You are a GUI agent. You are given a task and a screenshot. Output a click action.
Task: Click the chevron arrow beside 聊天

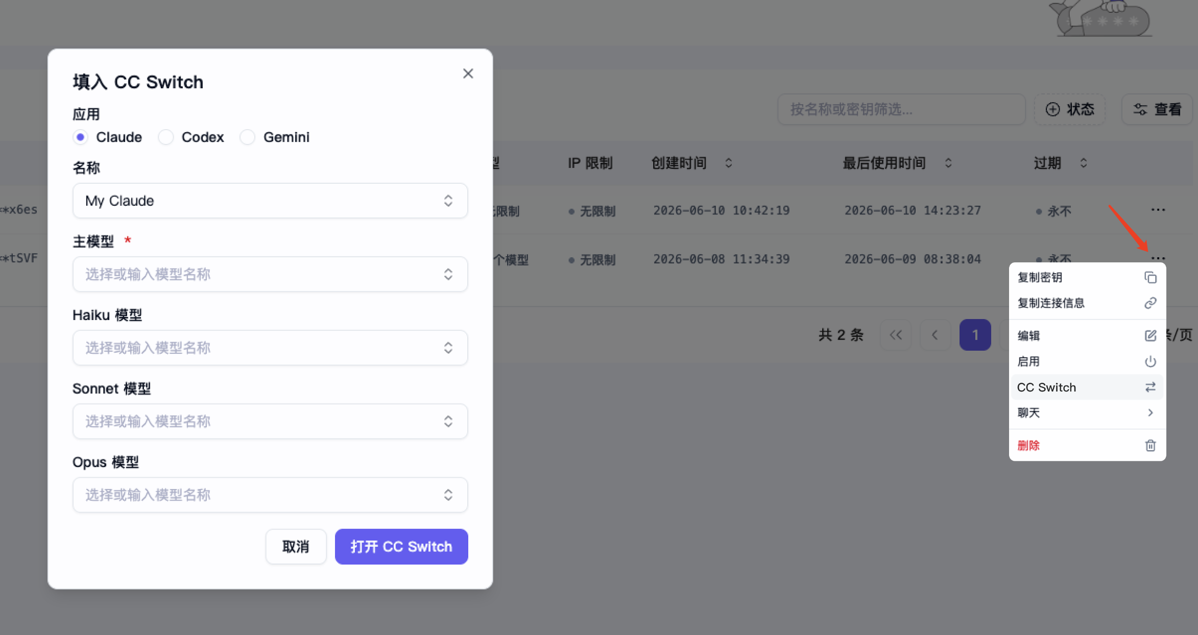tap(1150, 413)
